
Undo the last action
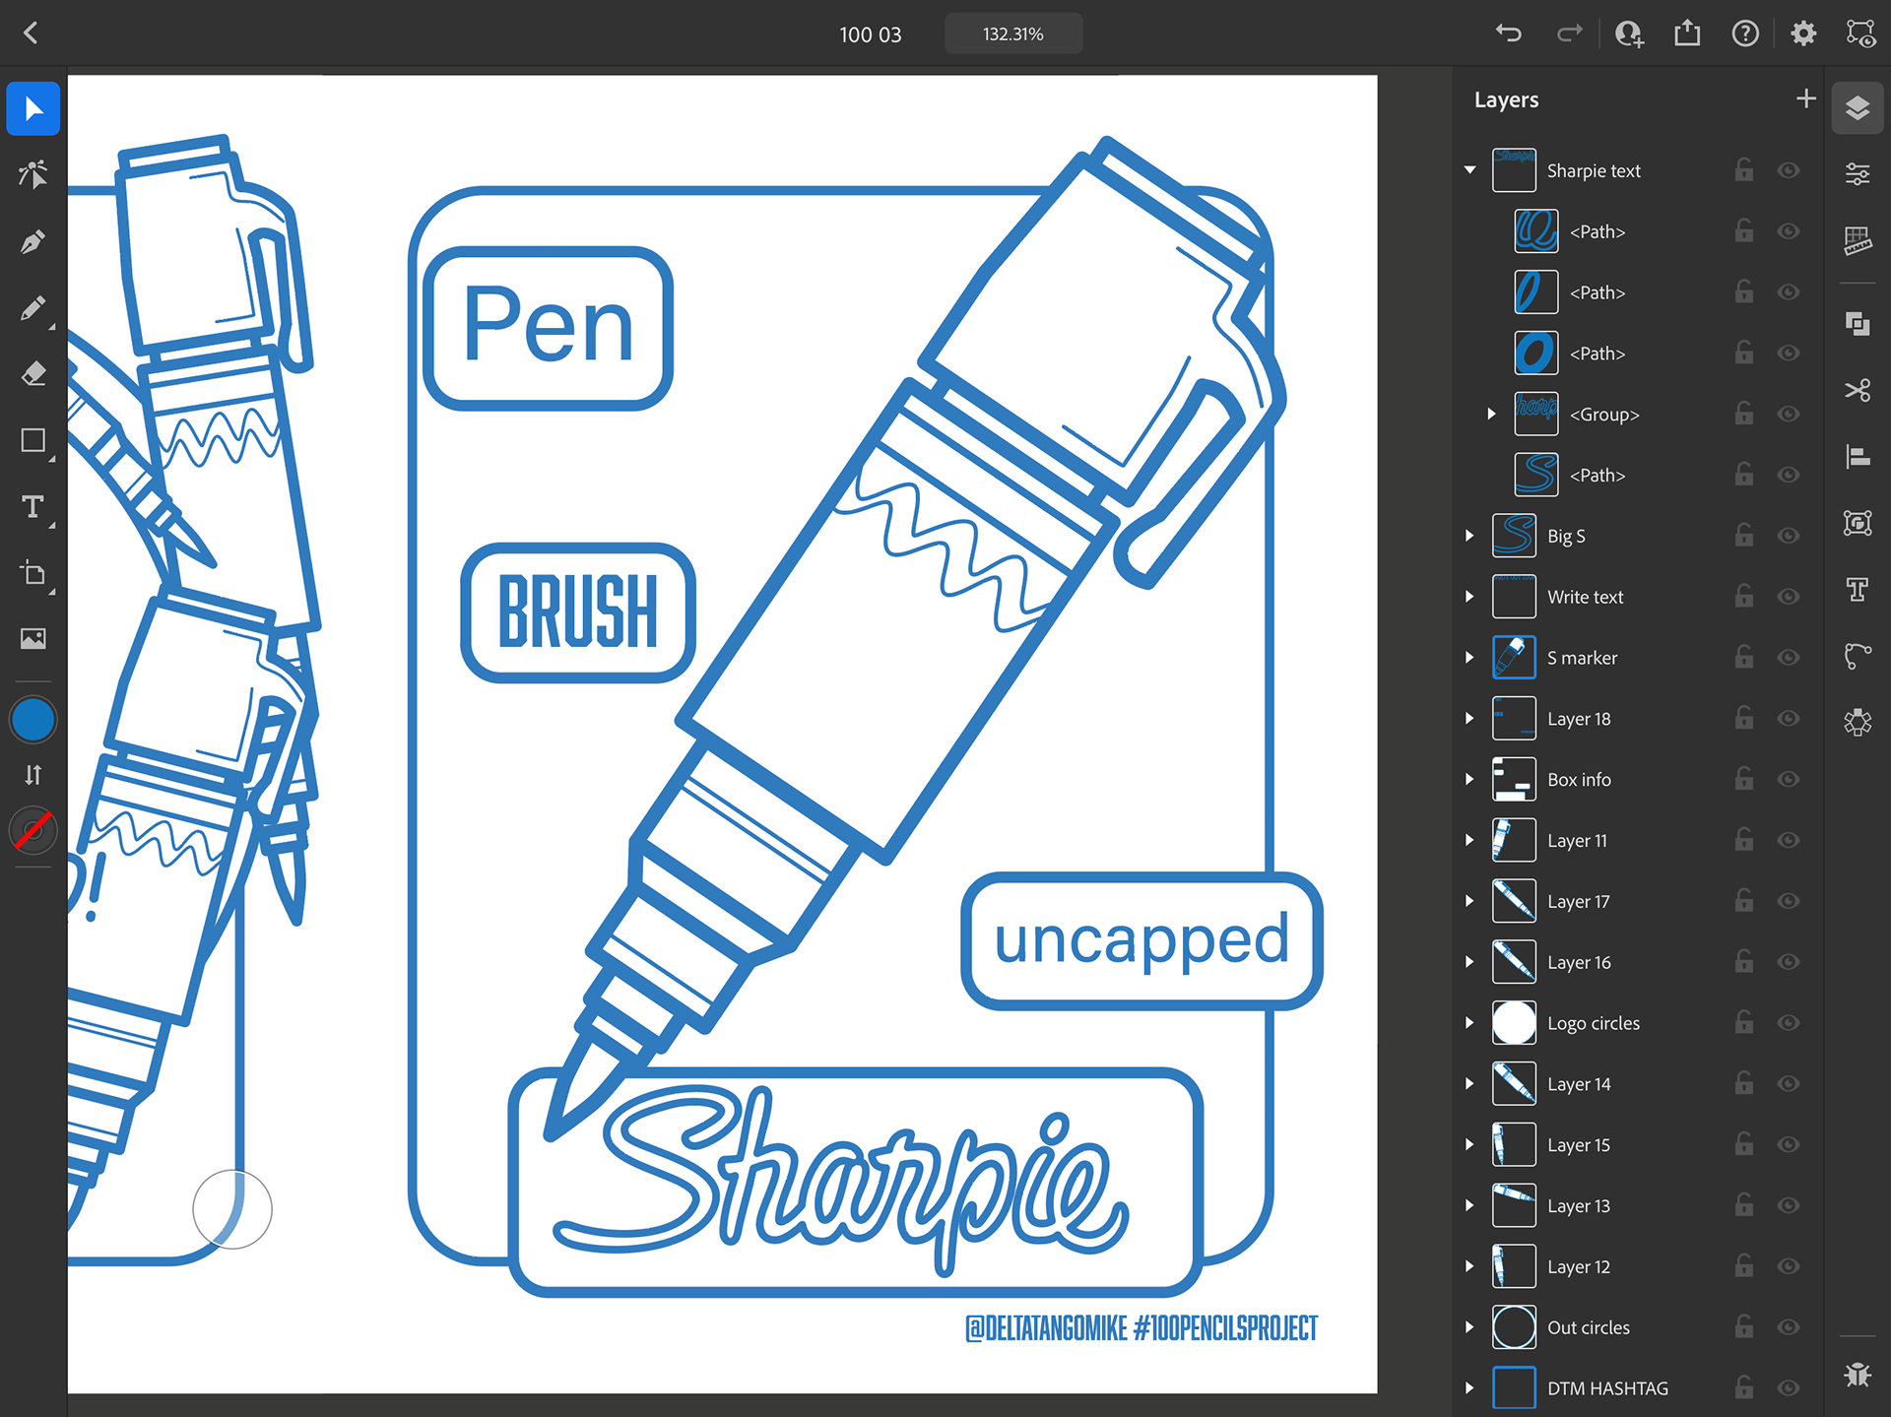tap(1508, 33)
